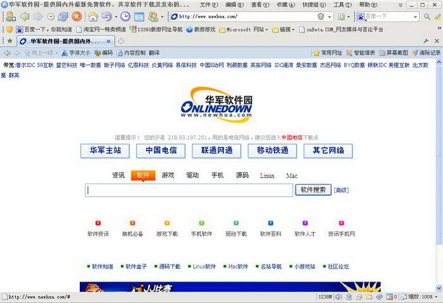
Task: Click the 中国电信 button
Action: tap(161, 151)
